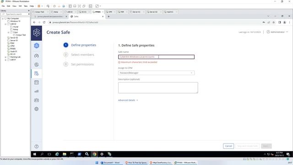Open the Tabs menu
This screenshot has height=165, width=293.
(26, 6)
